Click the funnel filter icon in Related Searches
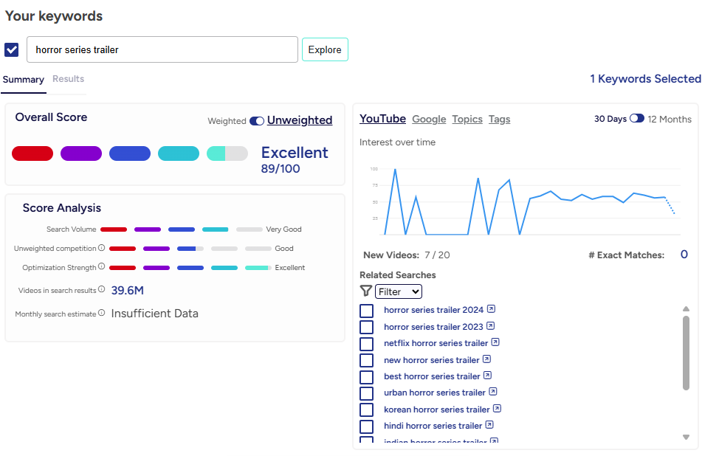This screenshot has width=702, height=456. 365,291
